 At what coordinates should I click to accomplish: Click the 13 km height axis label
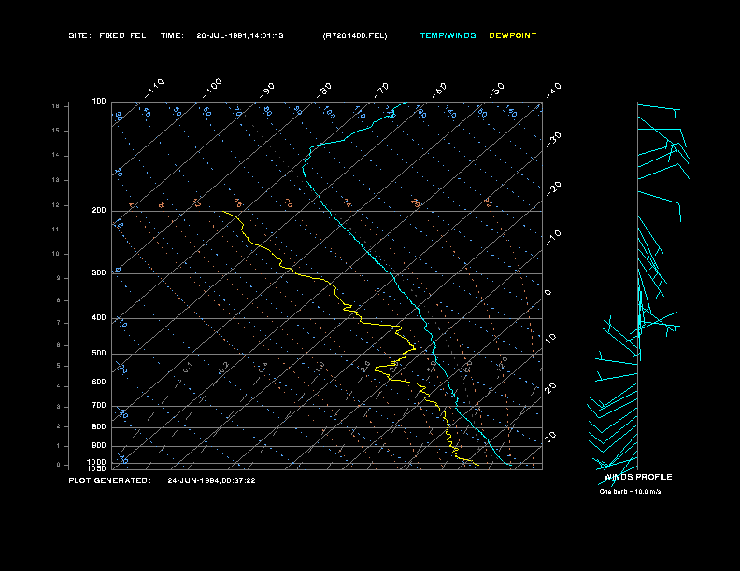click(x=56, y=180)
